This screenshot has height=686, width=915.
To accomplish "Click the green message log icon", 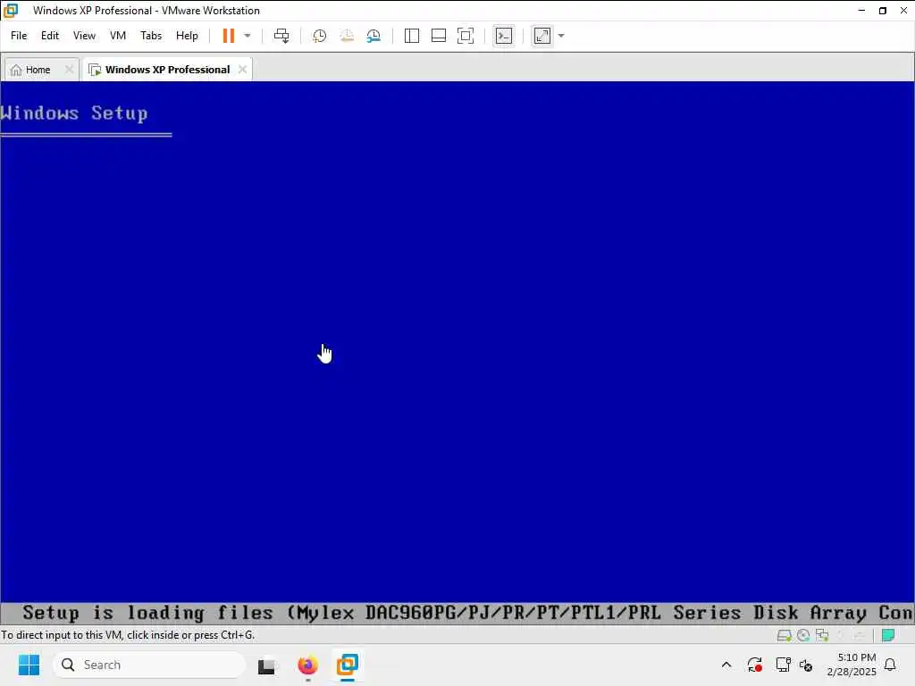I will [888, 635].
